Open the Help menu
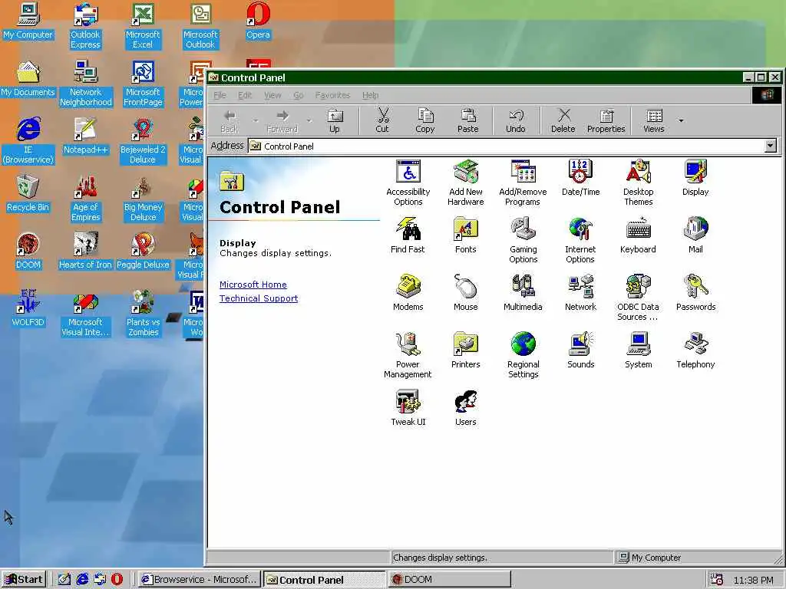 point(371,95)
